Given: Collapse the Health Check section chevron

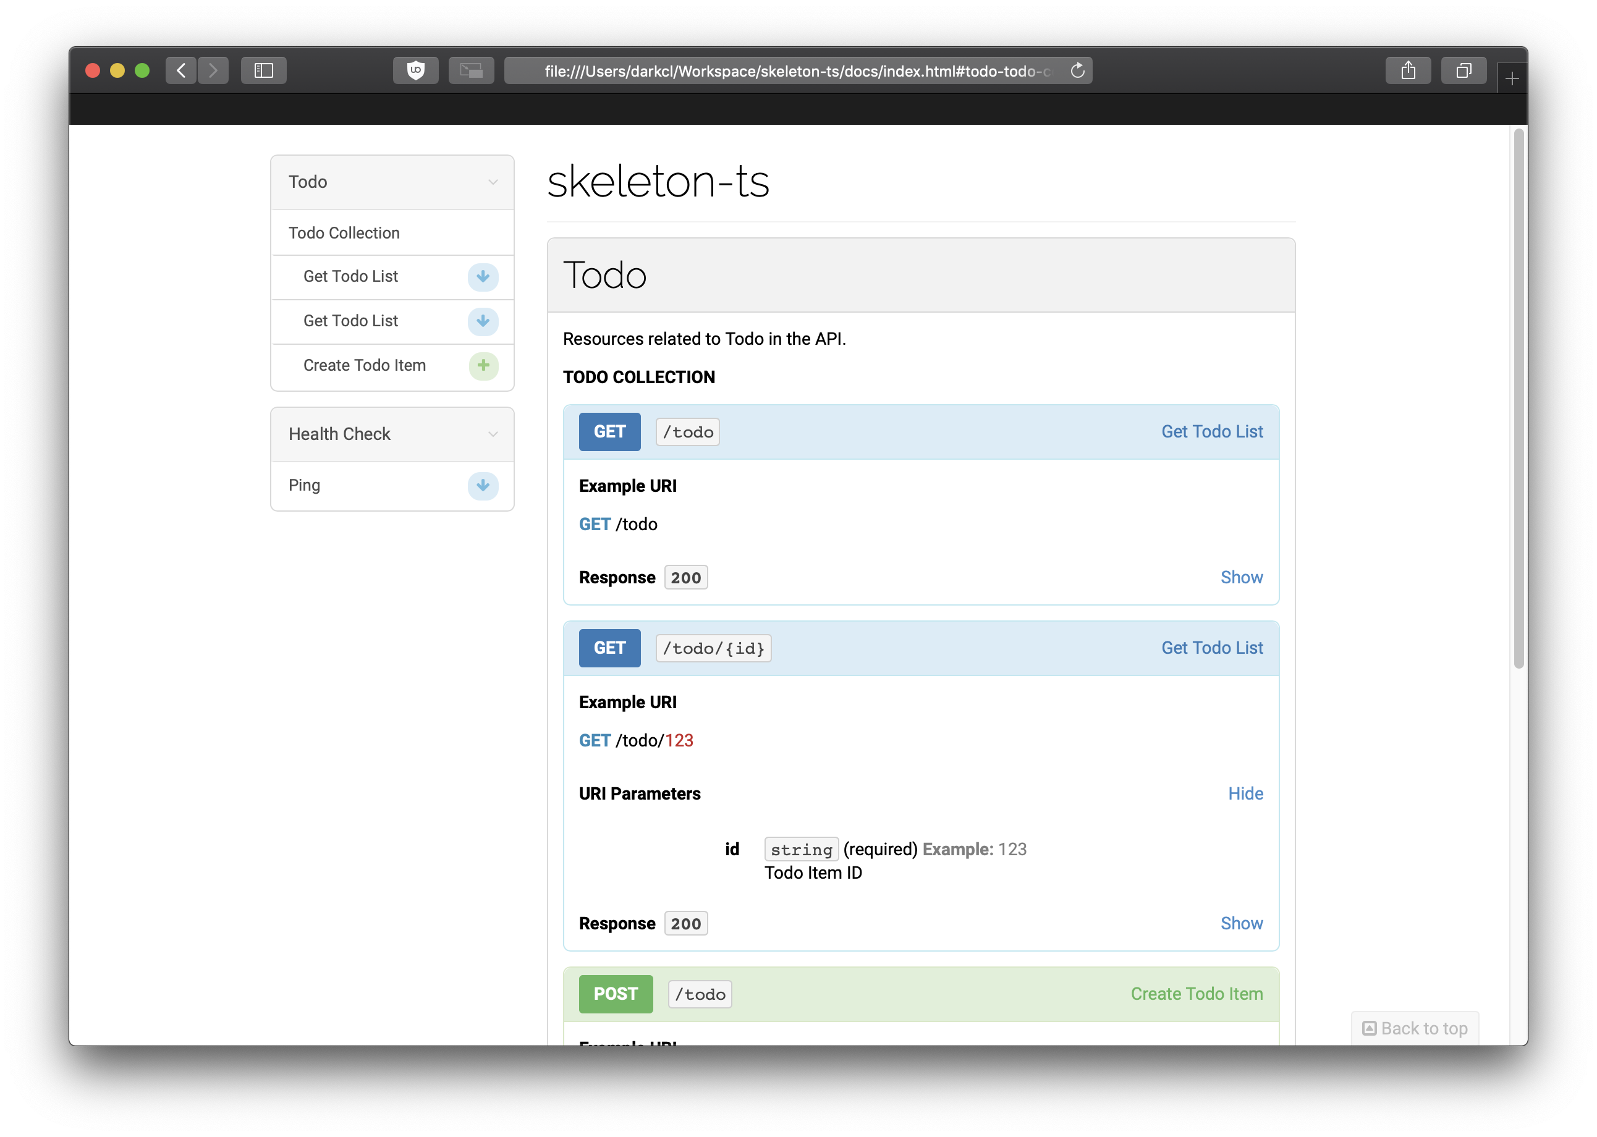Looking at the screenshot, I should pyautogui.click(x=493, y=434).
